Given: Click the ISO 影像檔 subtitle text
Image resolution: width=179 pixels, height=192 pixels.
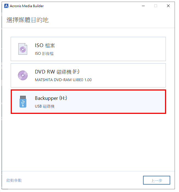Looking at the screenshot, I should pos(44,54).
